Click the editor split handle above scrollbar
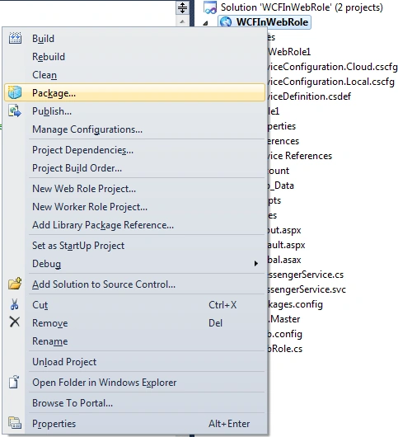The height and width of the screenshot is (437, 398). coord(182,7)
